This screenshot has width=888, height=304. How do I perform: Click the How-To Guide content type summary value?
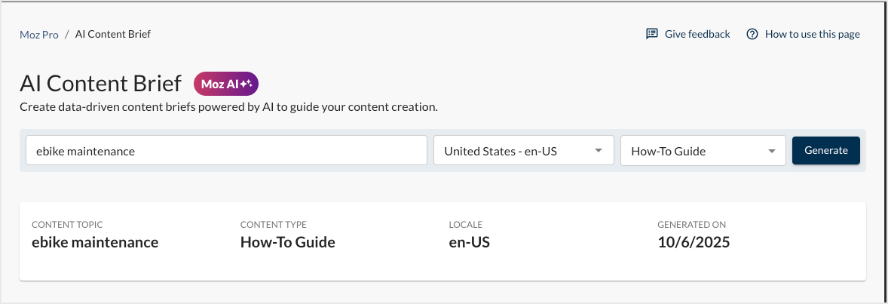coord(287,242)
